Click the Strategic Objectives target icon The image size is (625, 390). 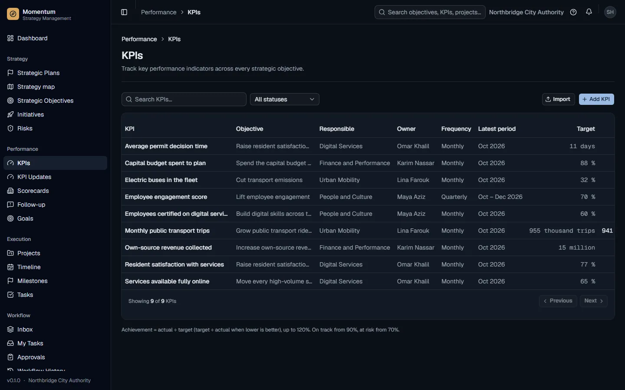pyautogui.click(x=10, y=101)
